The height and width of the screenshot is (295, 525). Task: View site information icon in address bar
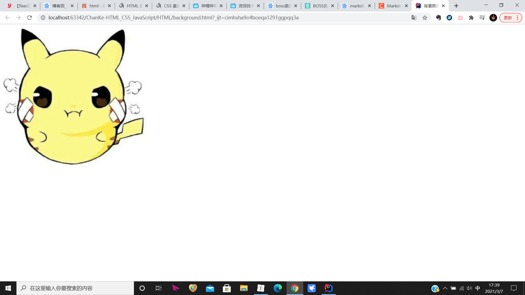click(43, 18)
